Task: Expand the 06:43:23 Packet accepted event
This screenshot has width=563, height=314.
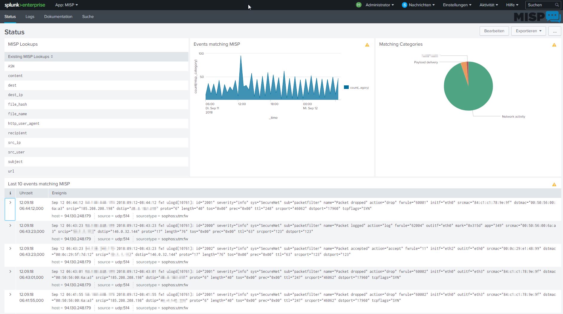Action: point(10,249)
